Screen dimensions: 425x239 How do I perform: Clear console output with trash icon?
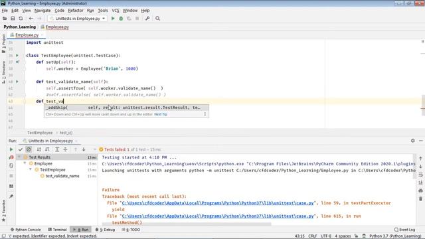(420, 199)
